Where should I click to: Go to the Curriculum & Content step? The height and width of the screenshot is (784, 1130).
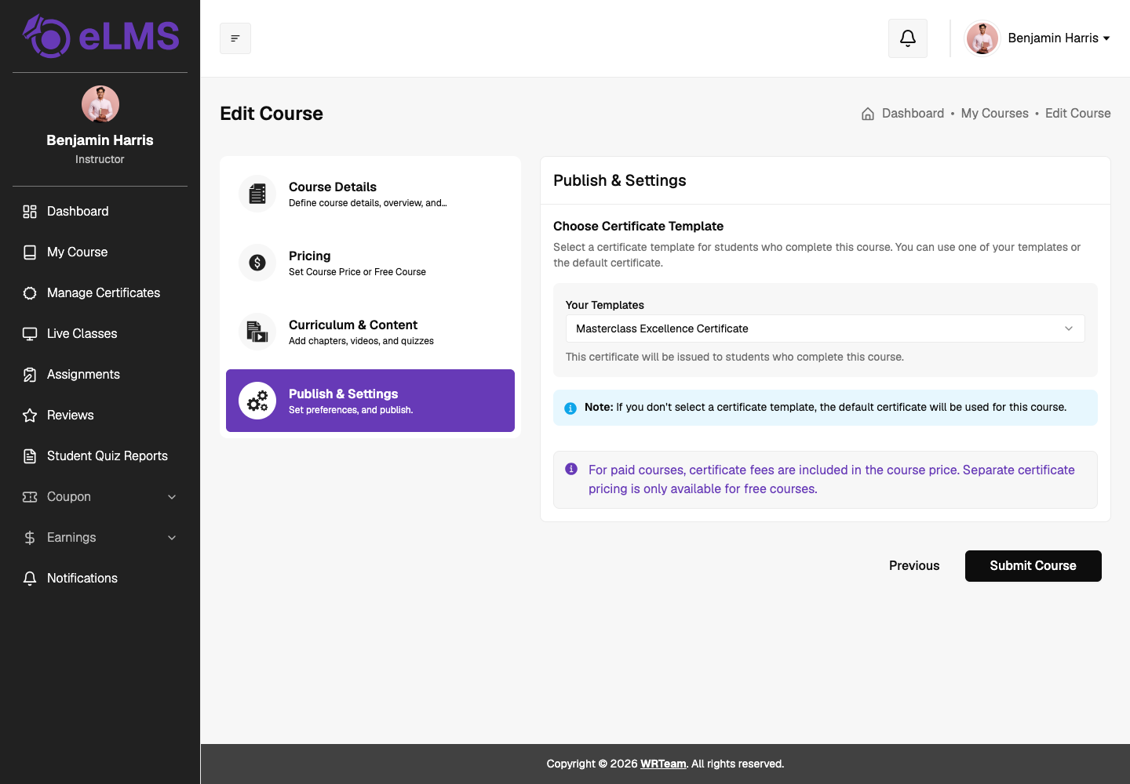pos(370,332)
